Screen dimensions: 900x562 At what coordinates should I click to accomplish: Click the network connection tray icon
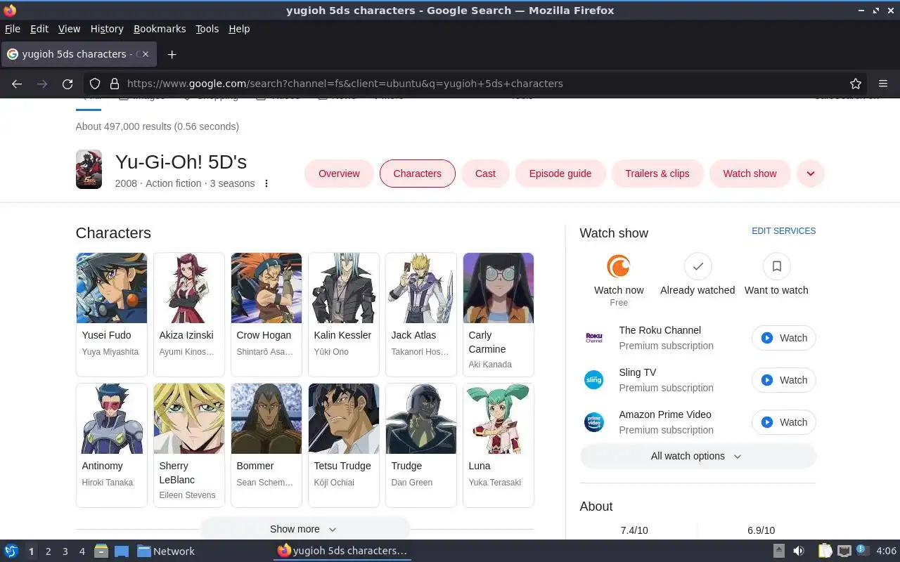coord(844,551)
